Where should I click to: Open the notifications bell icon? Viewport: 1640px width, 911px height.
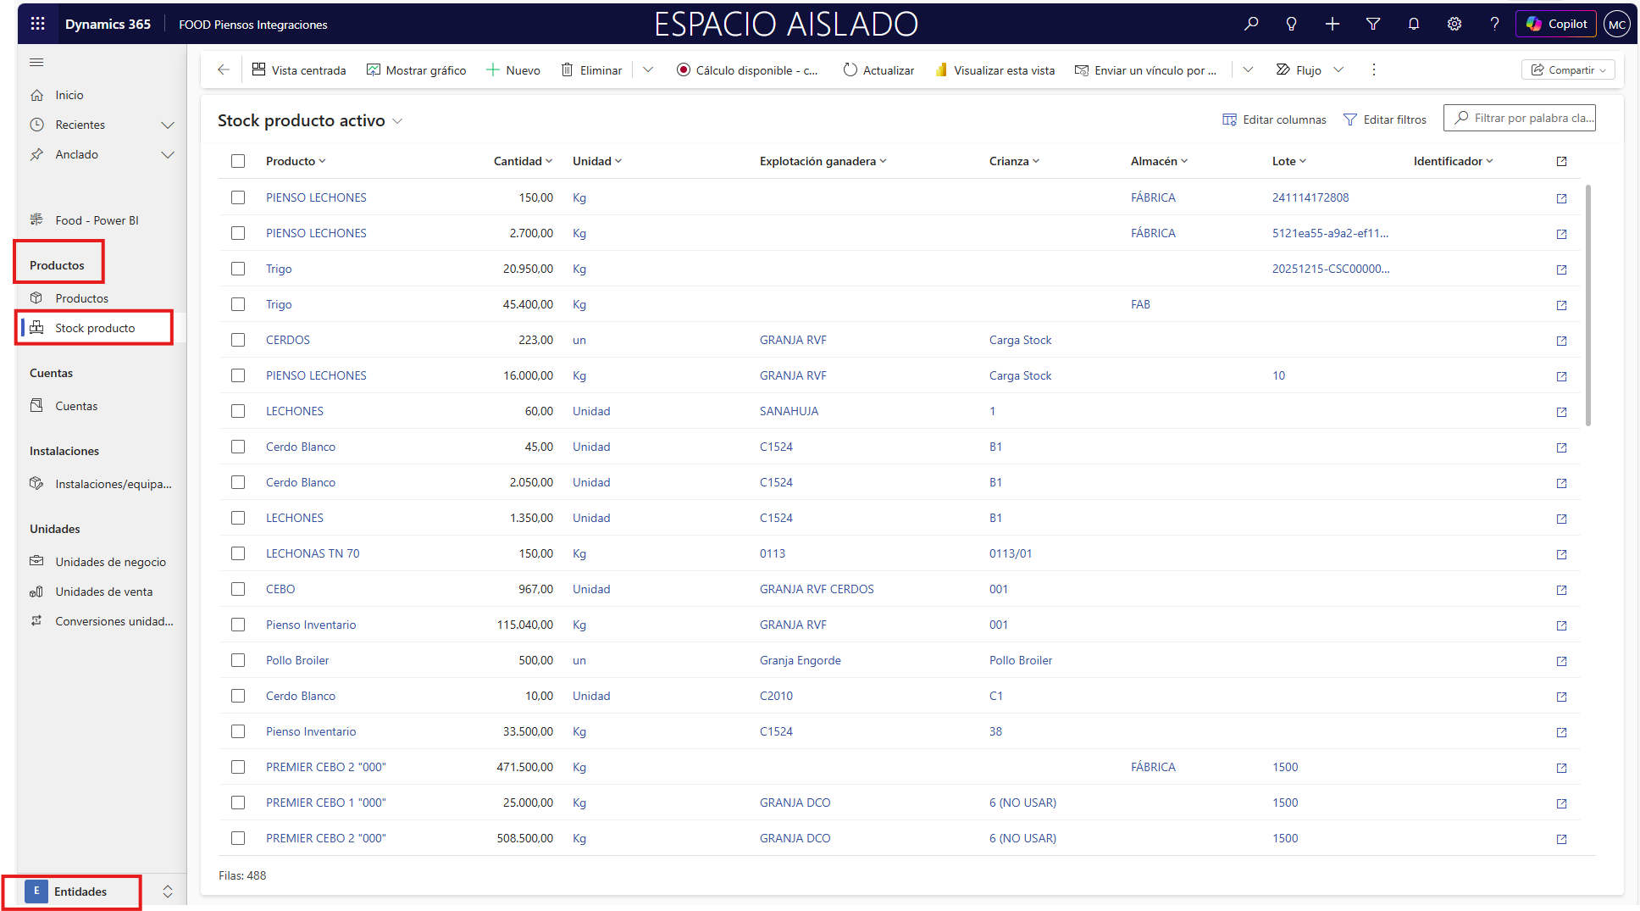click(1413, 24)
